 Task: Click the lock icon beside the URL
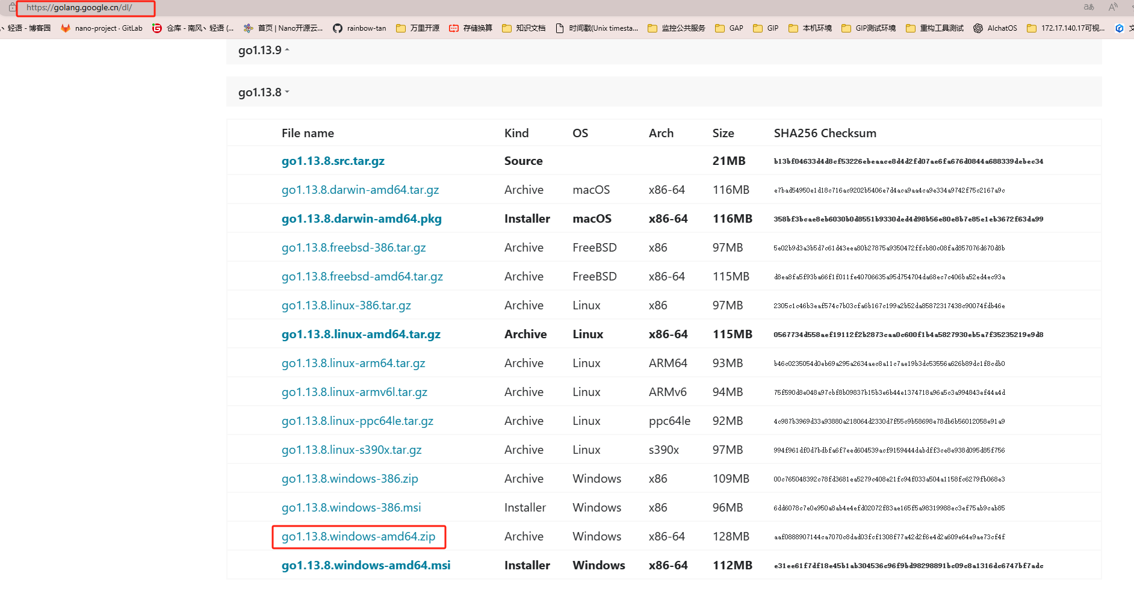click(x=12, y=8)
